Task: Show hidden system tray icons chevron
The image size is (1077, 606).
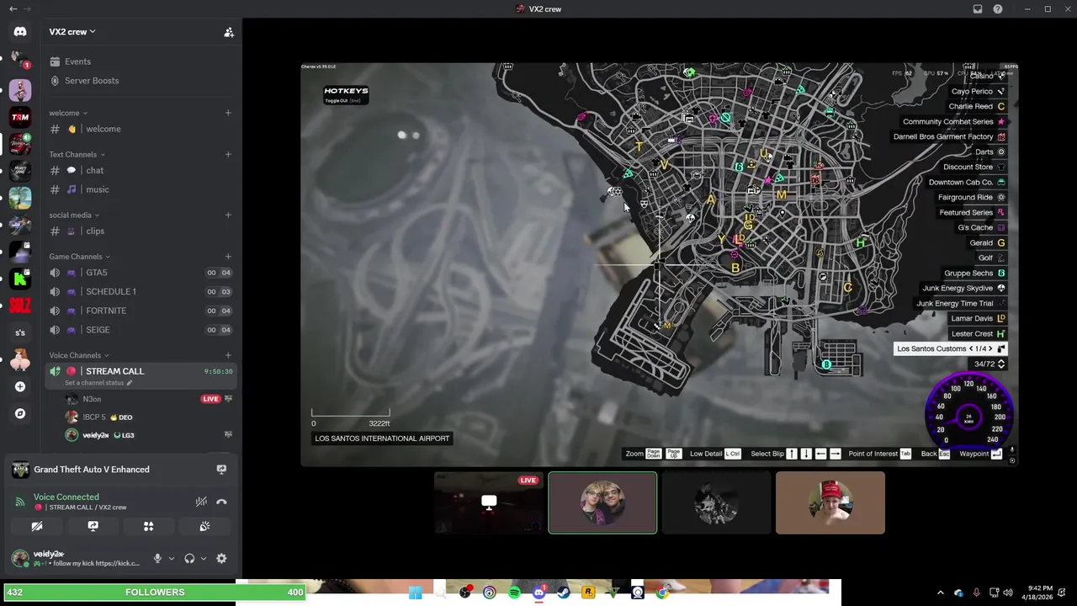Action: coord(941,593)
